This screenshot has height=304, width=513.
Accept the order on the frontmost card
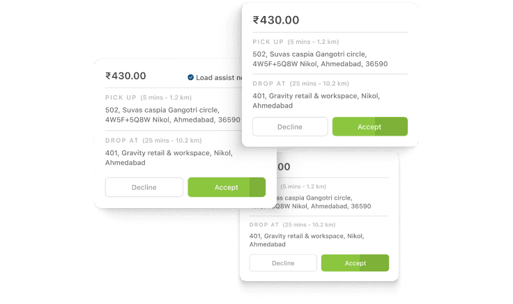tap(369, 127)
